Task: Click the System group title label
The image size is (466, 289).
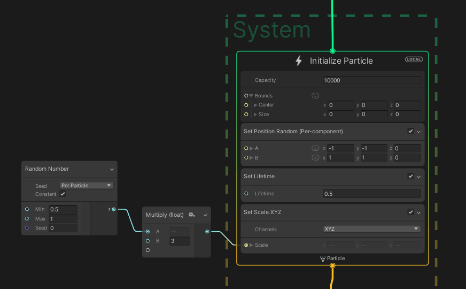Action: [272, 30]
